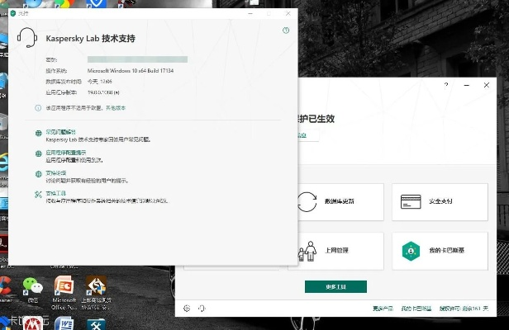Open settings via gear icon in main window
The width and height of the screenshot is (509, 330).
[x=187, y=309]
